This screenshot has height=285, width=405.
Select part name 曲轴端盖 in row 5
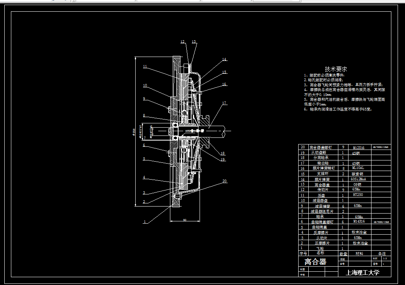(x=319, y=227)
